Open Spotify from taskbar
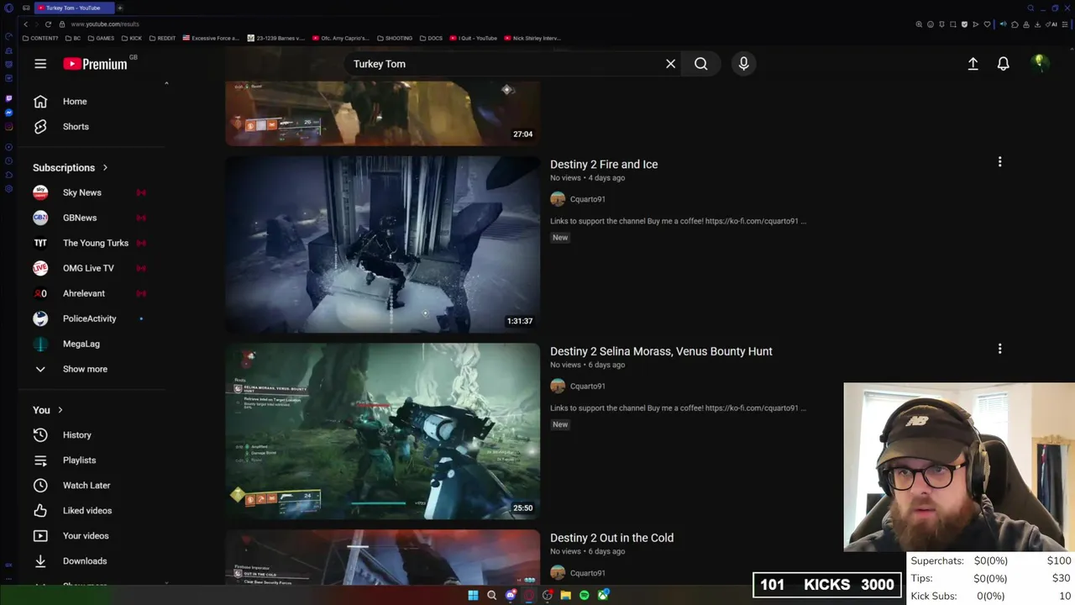Image resolution: width=1075 pixels, height=605 pixels. click(585, 595)
